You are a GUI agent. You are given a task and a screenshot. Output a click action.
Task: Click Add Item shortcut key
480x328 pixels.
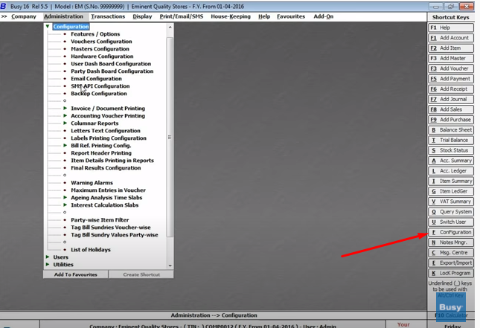(x=451, y=48)
